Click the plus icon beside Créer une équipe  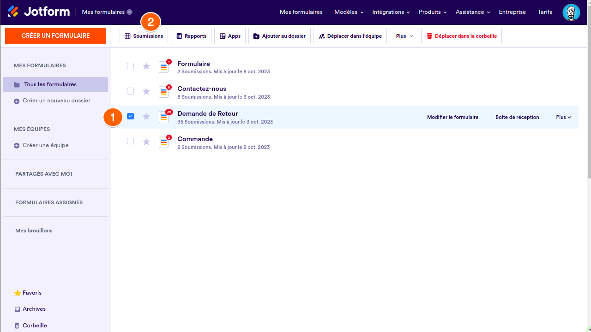(x=17, y=146)
